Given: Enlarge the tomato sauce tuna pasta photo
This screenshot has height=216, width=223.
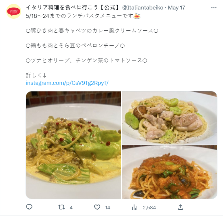Looking at the screenshot, I should (170, 172).
